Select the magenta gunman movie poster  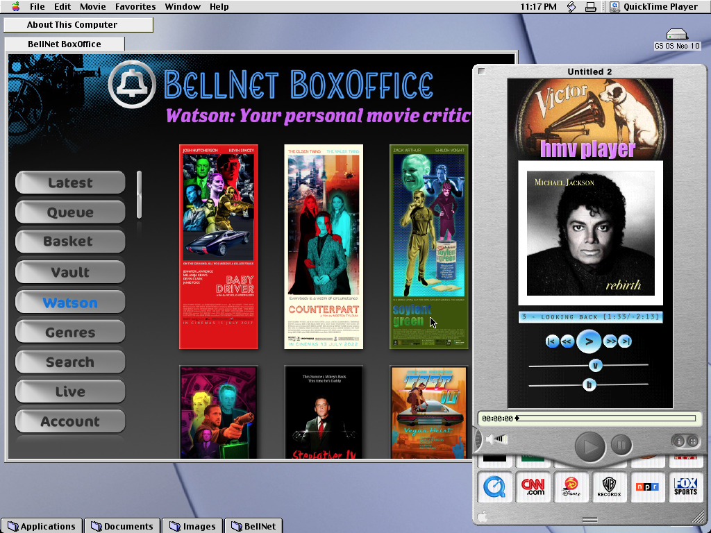click(x=219, y=412)
